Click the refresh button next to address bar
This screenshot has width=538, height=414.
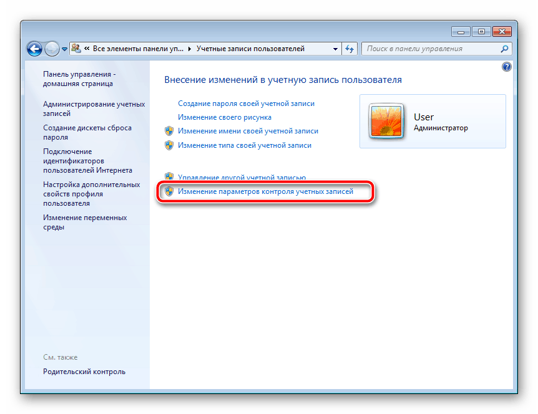click(350, 49)
